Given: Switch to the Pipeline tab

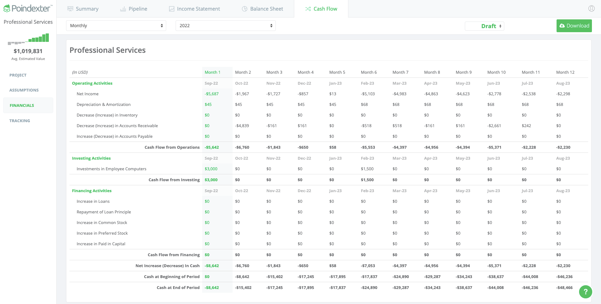Looking at the screenshot, I should pyautogui.click(x=134, y=9).
